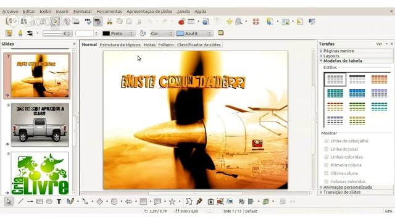Select the yellow table style swatch
The image size is (395, 222).
tap(357, 121)
